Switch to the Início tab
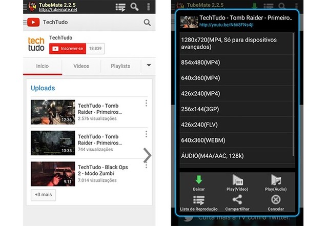 (43, 66)
